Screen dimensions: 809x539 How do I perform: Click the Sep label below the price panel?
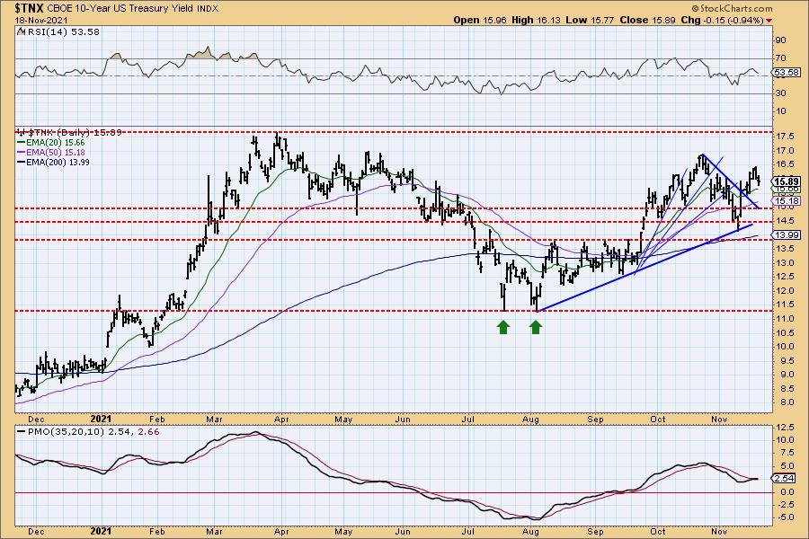click(x=595, y=420)
